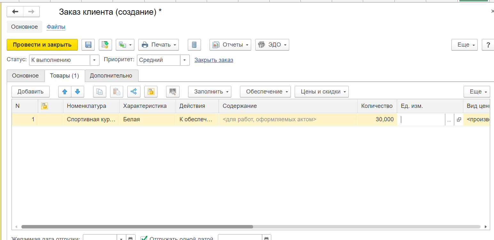Move the row down with blue arrow
This screenshot has height=240, width=494.
77,92
